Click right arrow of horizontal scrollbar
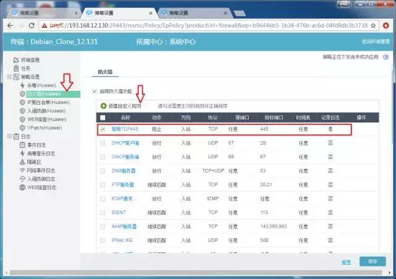 (x=390, y=273)
